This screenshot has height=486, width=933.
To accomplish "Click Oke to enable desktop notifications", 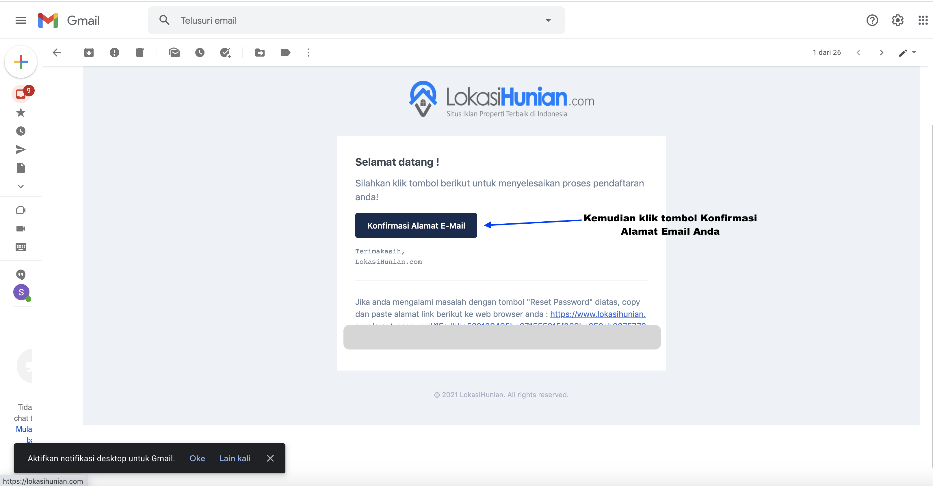I will pos(197,458).
